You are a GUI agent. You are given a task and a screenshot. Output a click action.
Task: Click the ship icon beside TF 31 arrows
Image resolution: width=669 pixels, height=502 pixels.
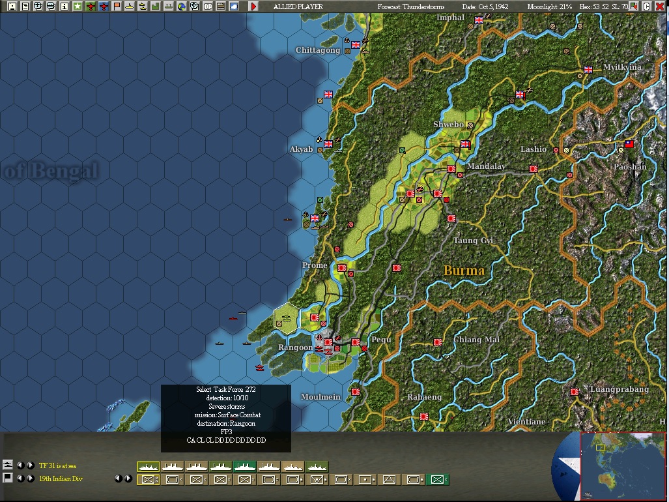tap(7, 465)
